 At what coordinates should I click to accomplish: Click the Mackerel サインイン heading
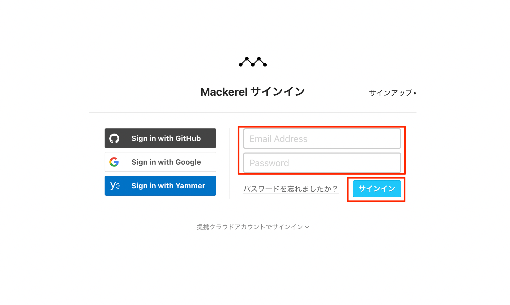pos(253,92)
